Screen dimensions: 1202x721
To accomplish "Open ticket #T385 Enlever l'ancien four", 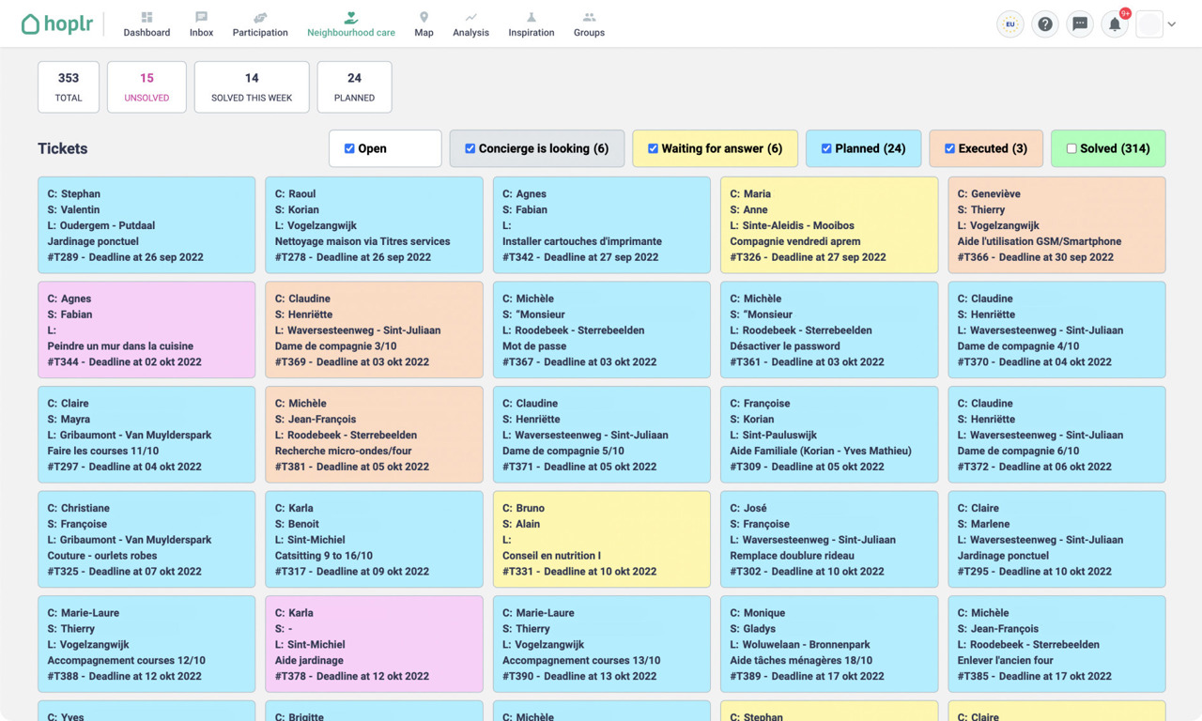I will coord(1057,644).
